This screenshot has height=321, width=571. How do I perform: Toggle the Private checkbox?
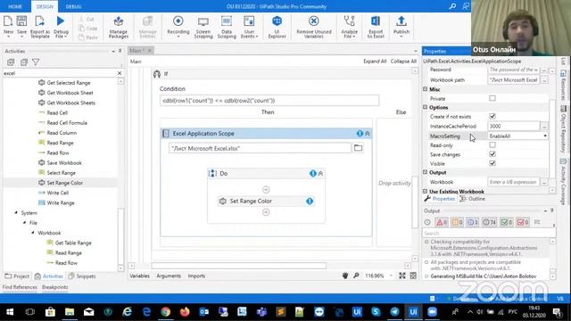[x=492, y=98]
